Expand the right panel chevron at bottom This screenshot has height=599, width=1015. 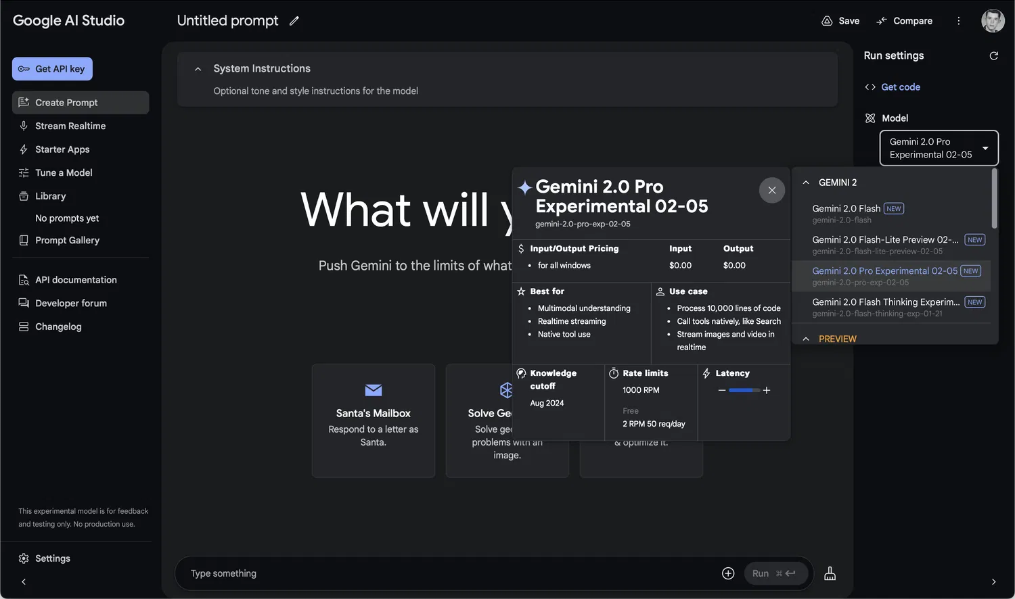[x=993, y=581]
